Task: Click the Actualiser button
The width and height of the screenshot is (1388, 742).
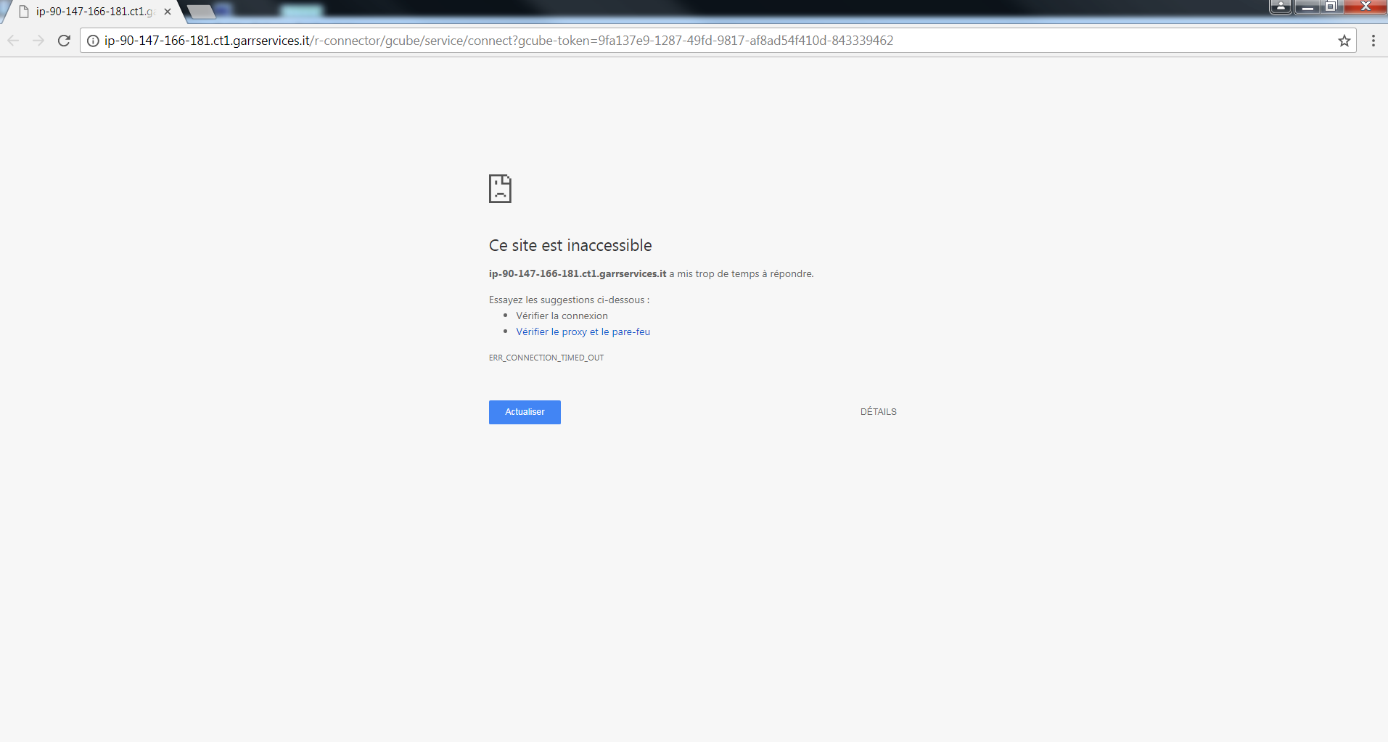Action: point(525,412)
